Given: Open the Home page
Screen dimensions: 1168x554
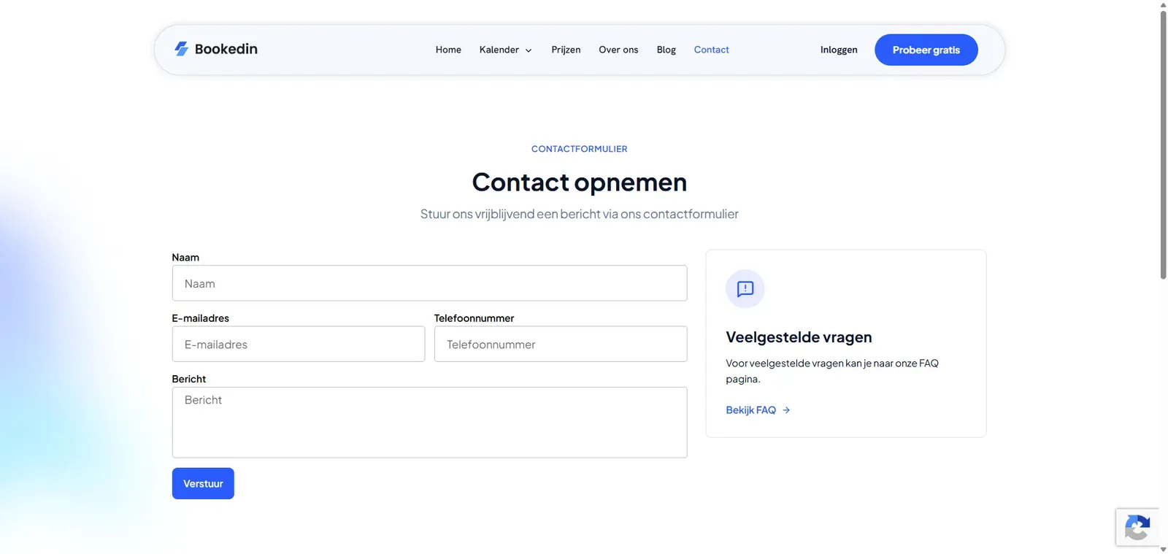Looking at the screenshot, I should (x=448, y=50).
